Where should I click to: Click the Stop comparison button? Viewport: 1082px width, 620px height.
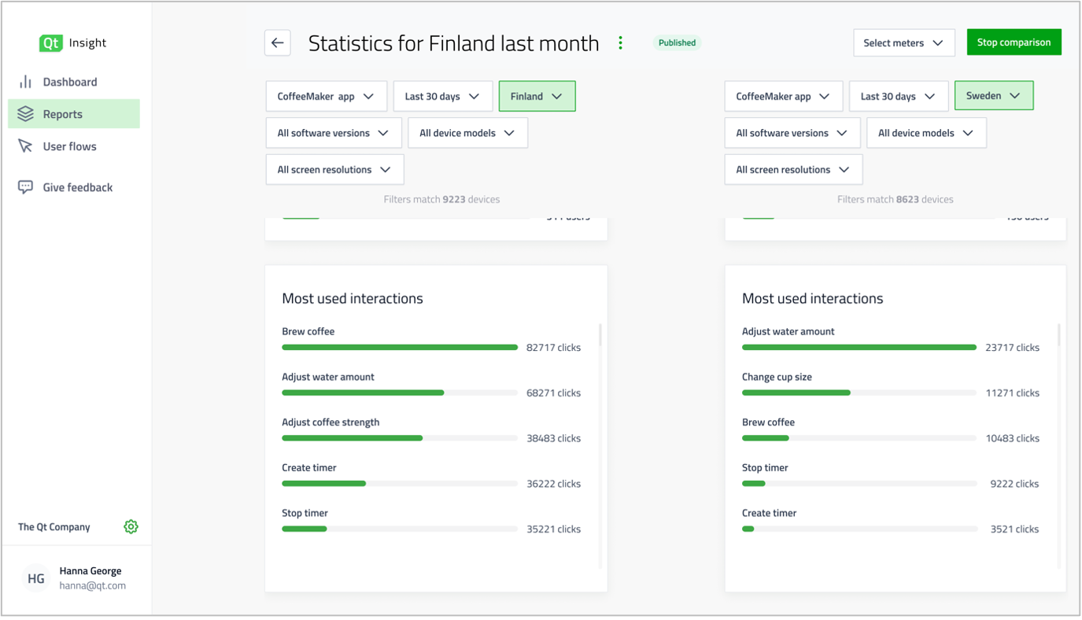[1014, 42]
